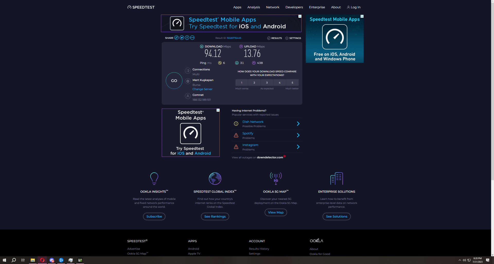This screenshot has height=264, width=494.
Task: Click the View Map button
Action: pyautogui.click(x=276, y=212)
